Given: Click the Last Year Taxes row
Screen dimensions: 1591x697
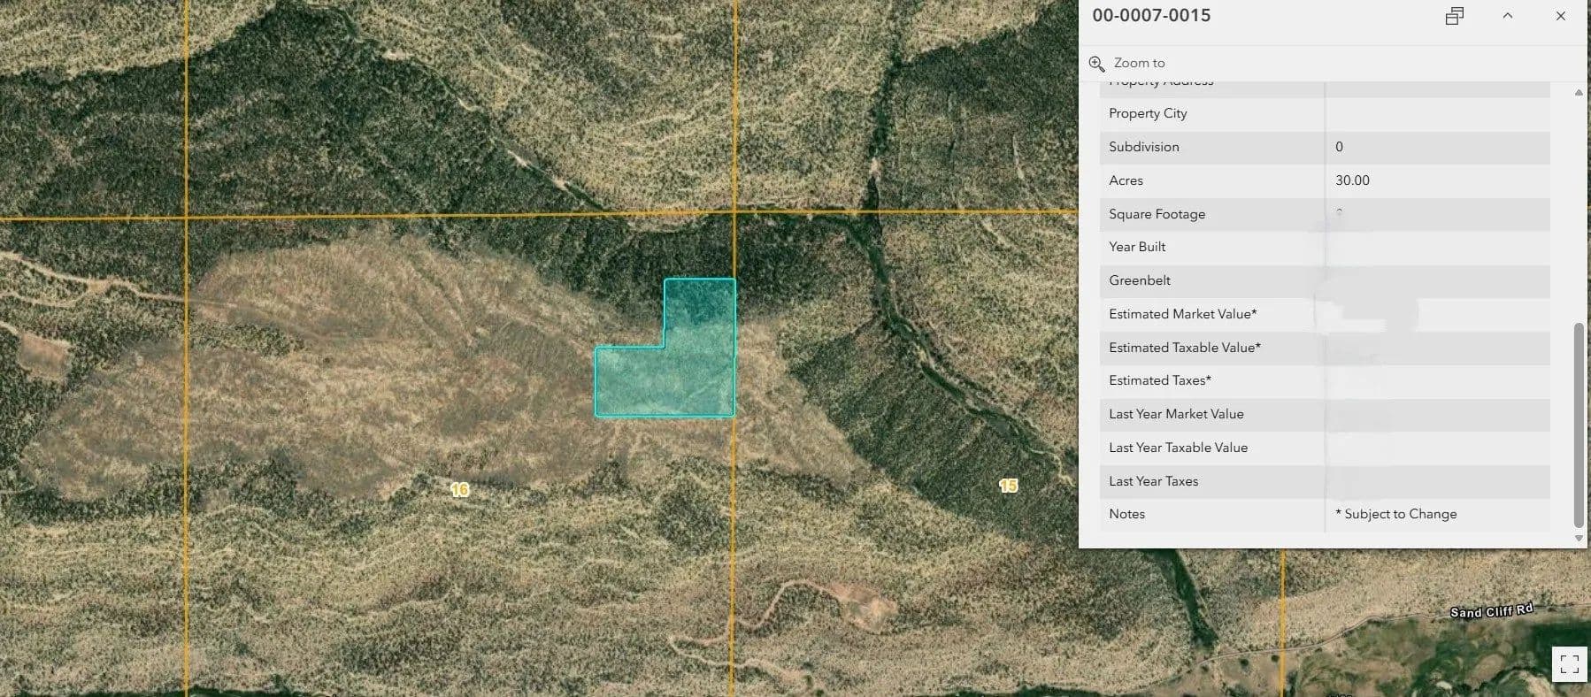Looking at the screenshot, I should click(x=1153, y=481).
